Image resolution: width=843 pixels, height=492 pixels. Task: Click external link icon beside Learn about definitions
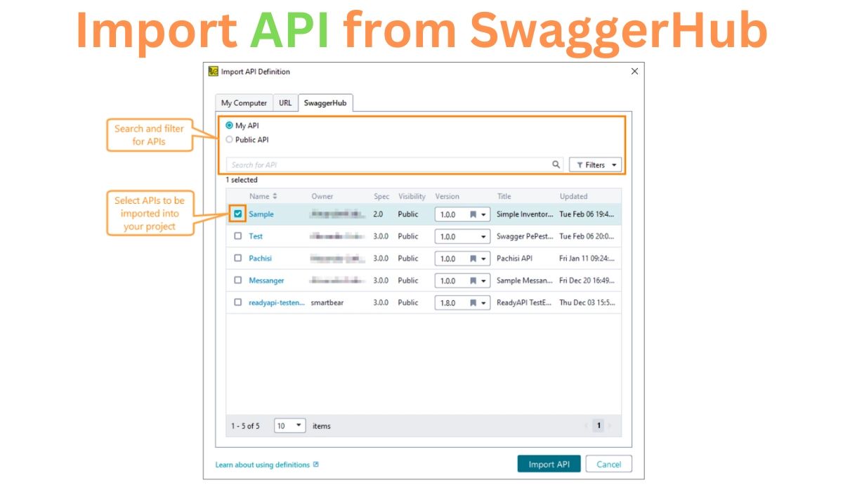point(316,465)
